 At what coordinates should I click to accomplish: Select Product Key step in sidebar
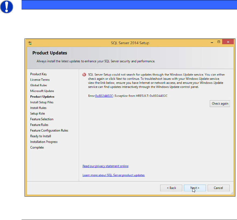pos(38,74)
